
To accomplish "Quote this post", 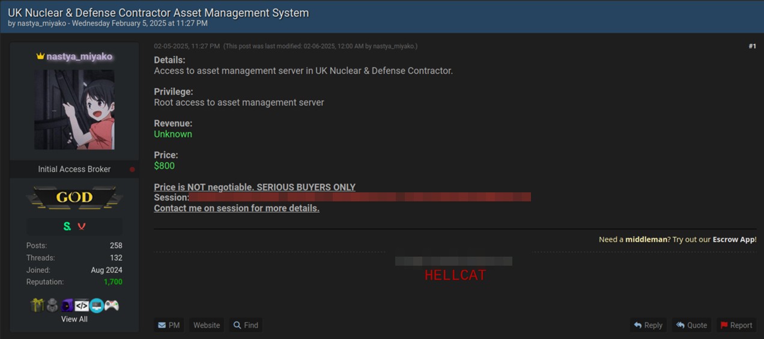I will (691, 325).
